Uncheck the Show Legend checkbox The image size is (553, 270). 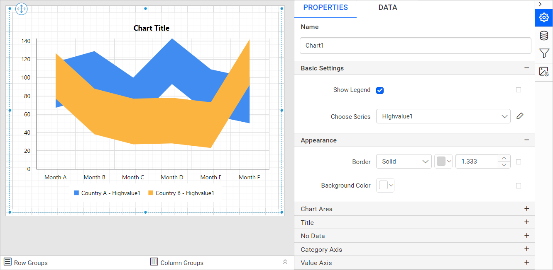tap(380, 90)
